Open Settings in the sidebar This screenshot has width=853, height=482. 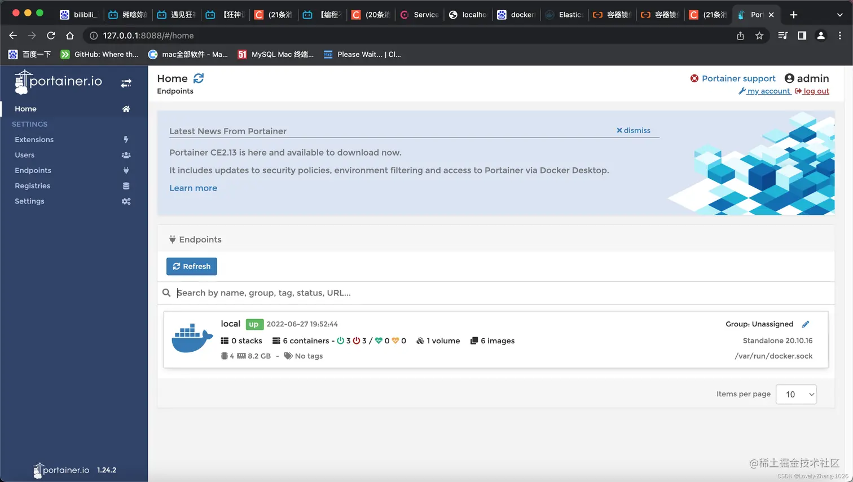[x=29, y=201]
